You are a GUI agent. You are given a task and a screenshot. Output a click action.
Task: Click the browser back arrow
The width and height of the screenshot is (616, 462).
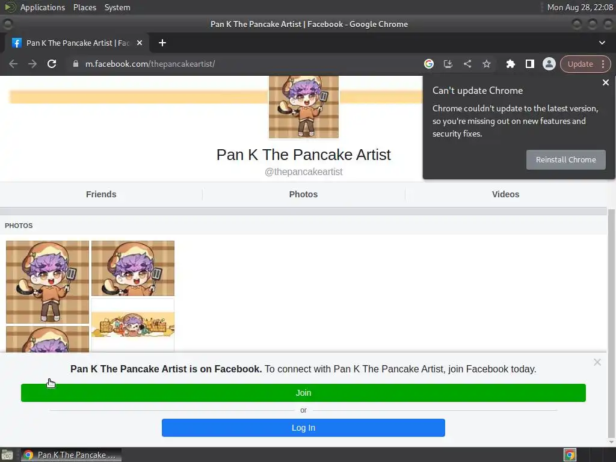point(13,64)
